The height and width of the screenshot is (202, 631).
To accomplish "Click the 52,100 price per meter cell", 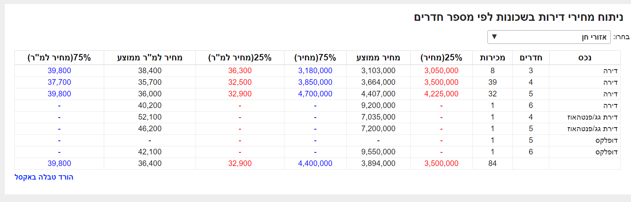I will [150, 117].
